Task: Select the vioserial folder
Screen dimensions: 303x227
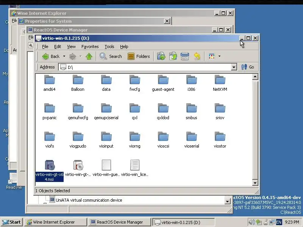Action: 192,140
